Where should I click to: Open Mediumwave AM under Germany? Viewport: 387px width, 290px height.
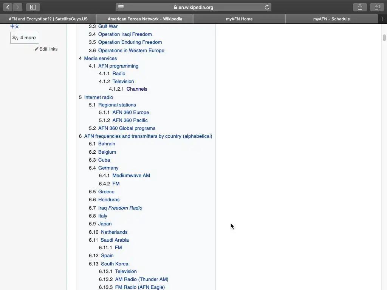[x=131, y=176]
